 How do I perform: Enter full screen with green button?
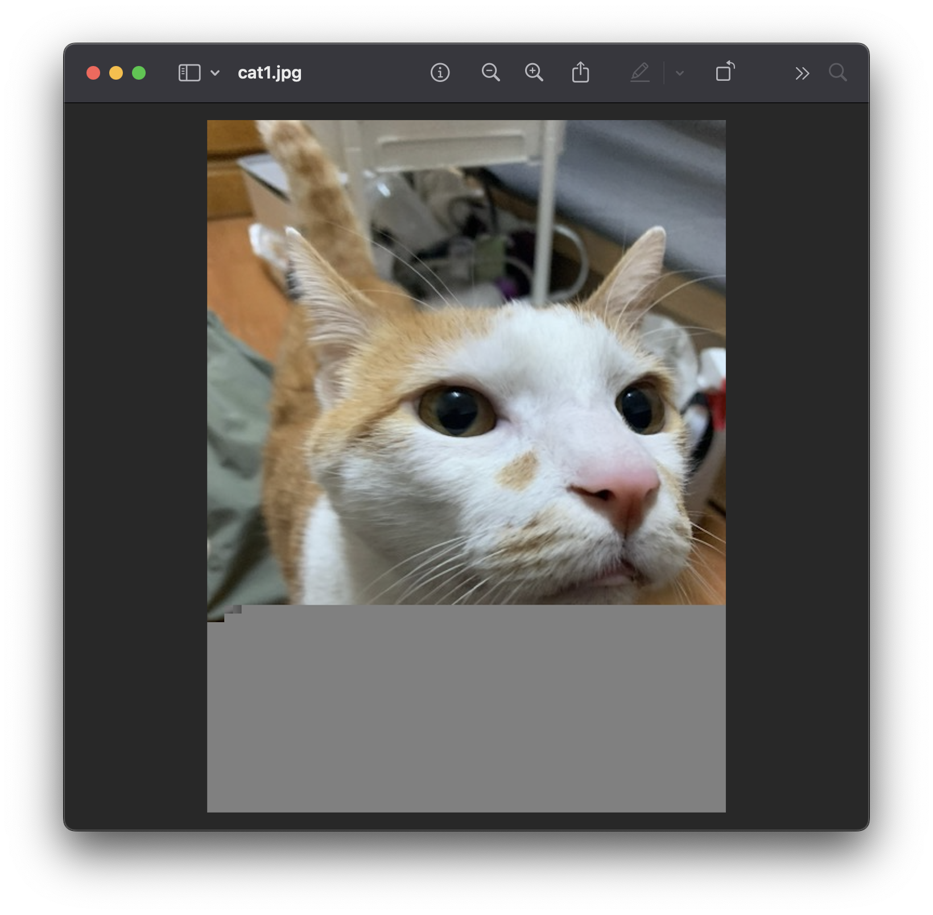coord(139,73)
